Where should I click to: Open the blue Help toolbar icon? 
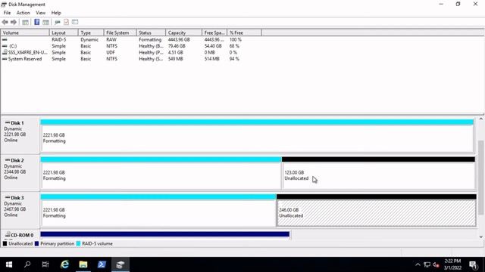37,22
